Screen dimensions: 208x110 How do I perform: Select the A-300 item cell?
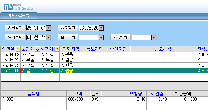tap(34, 99)
